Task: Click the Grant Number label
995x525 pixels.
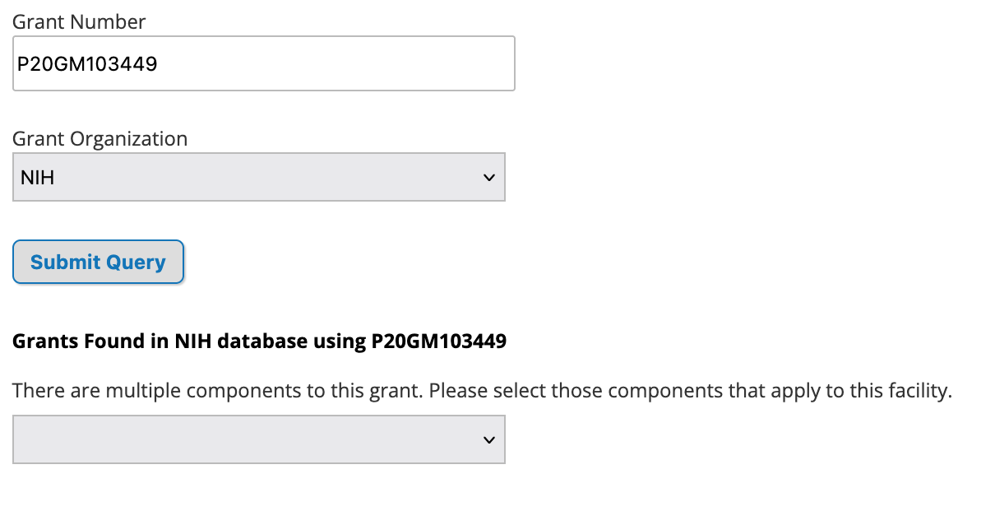Action: click(x=79, y=22)
